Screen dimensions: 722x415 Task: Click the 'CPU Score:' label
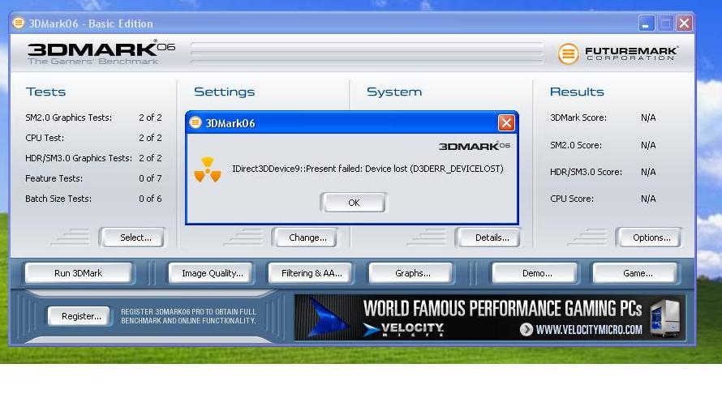coord(572,199)
